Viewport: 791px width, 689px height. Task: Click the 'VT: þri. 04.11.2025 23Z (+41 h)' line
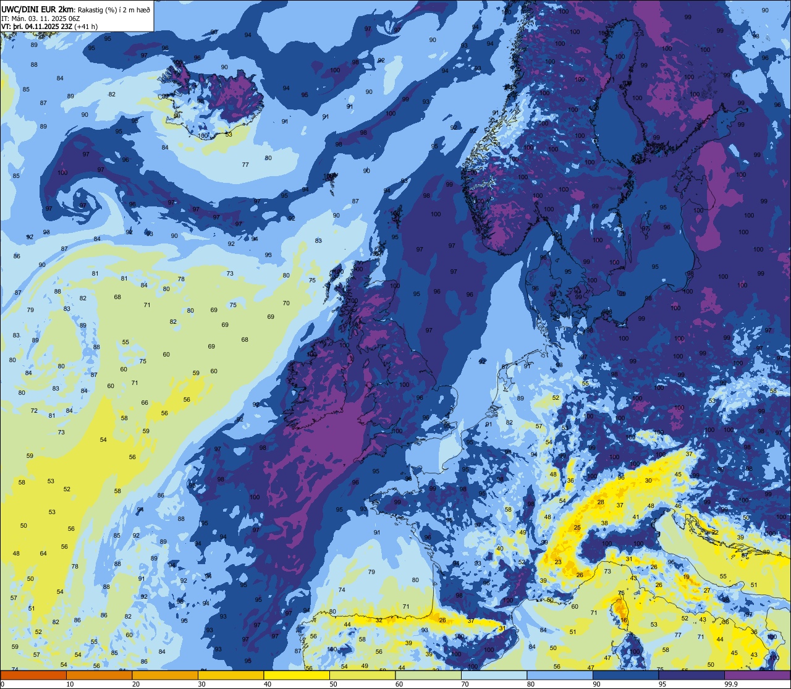(49, 26)
